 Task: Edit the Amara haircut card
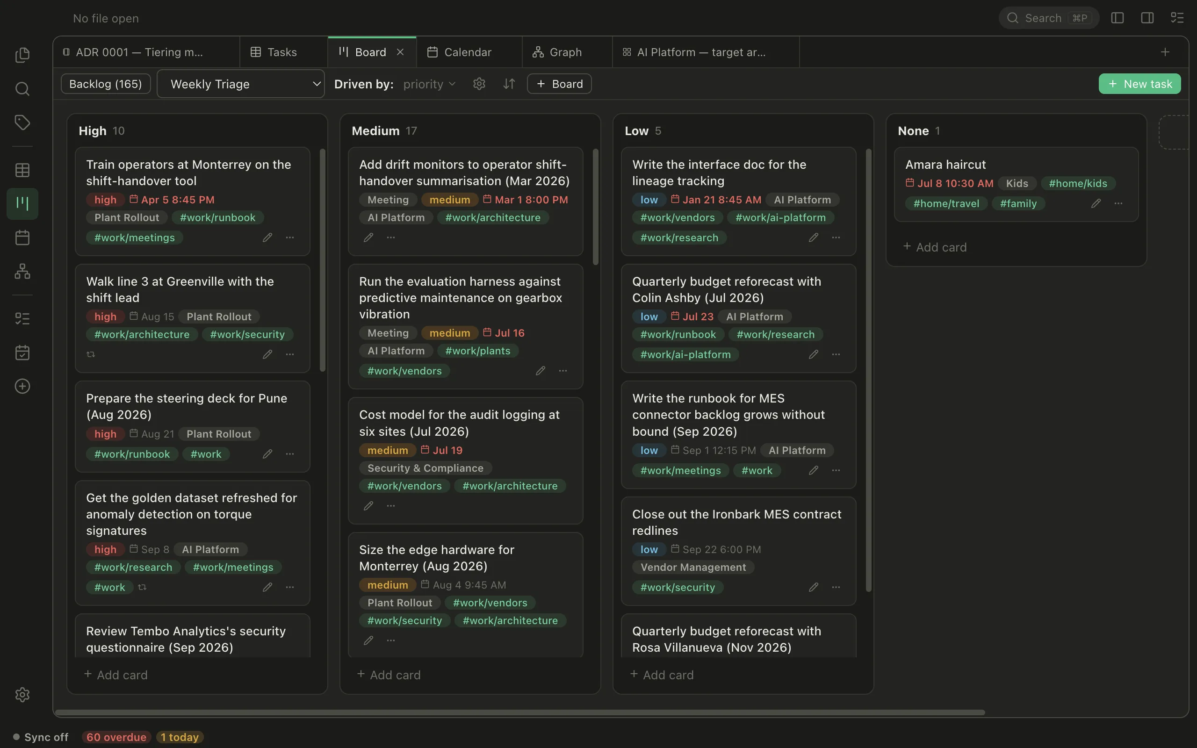1096,203
